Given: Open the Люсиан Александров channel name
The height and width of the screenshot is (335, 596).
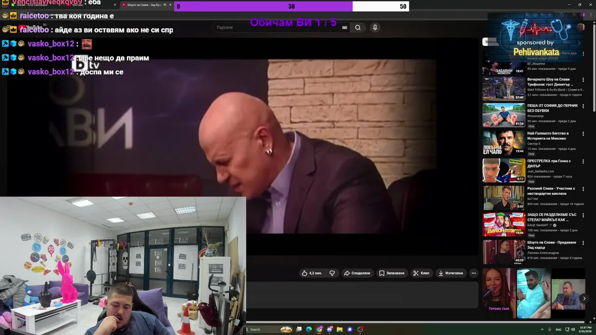Looking at the screenshot, I should point(543,253).
